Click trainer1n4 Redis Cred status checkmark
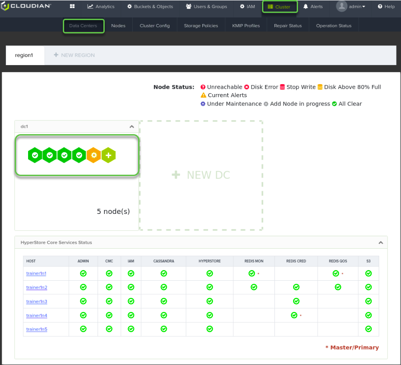The width and height of the screenshot is (401, 365). [294, 316]
